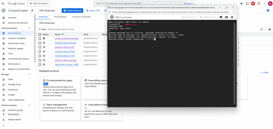273x129 pixels.
Task: Collapse the Storage sidebar section
Action: 29,74
